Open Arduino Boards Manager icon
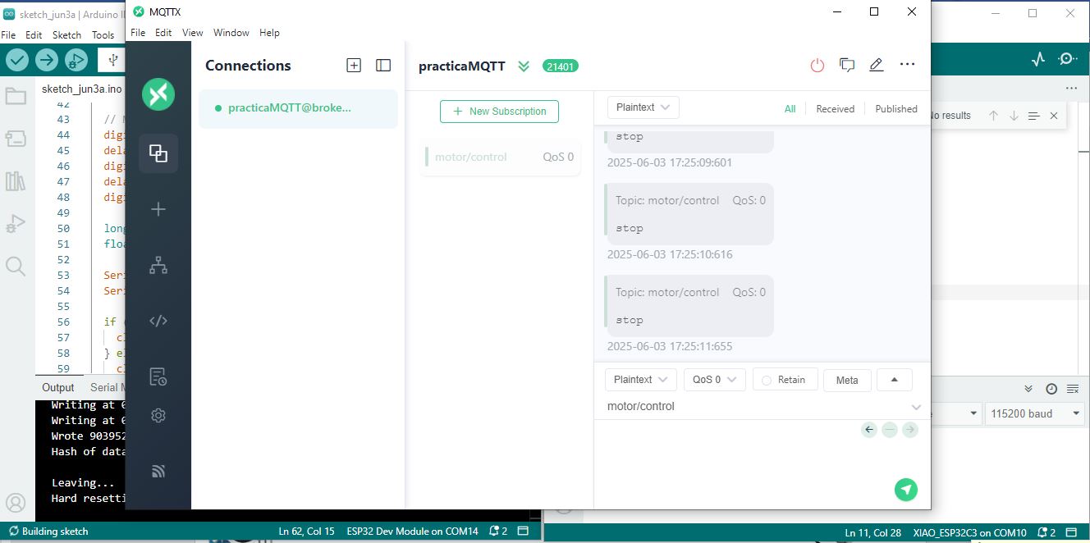The height and width of the screenshot is (543, 1090). pos(16,139)
